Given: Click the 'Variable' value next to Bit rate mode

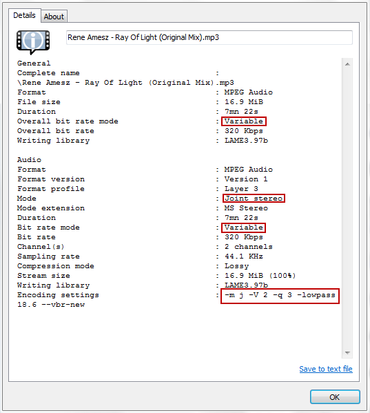Looking at the screenshot, I should 244,228.
